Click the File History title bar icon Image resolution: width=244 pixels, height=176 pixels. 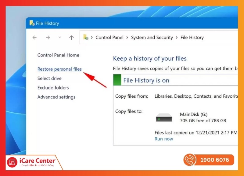[32, 23]
